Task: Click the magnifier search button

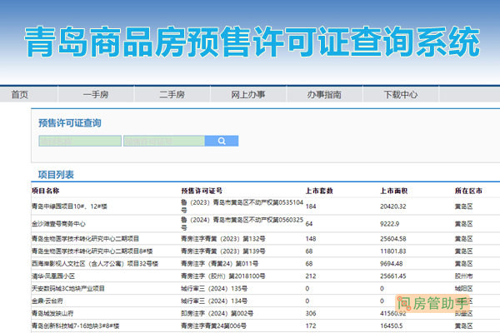Action: (x=222, y=141)
